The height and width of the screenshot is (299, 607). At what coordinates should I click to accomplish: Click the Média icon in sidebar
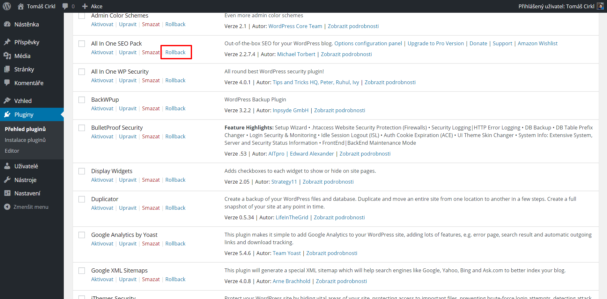[7, 56]
